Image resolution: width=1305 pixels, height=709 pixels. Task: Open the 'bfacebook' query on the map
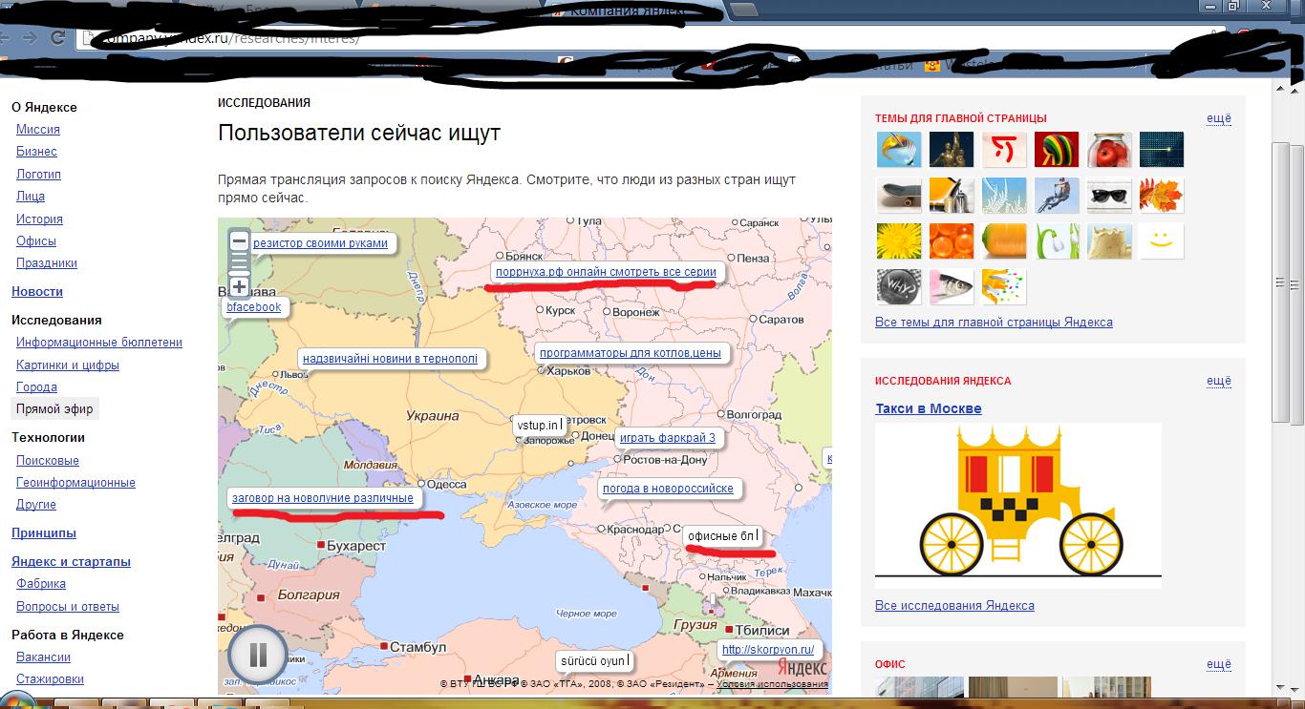(x=254, y=307)
